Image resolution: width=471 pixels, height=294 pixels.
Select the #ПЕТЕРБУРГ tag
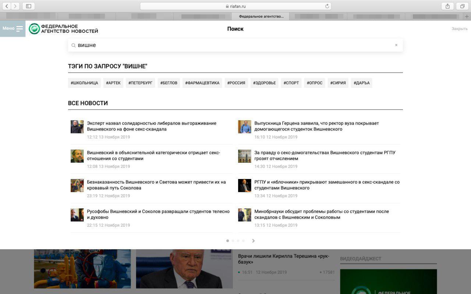[x=140, y=83]
